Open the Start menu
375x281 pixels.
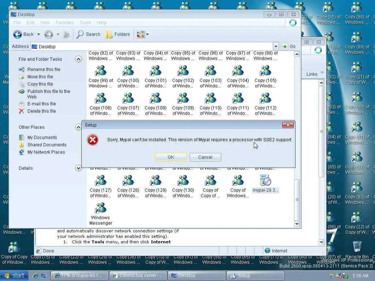tap(14, 276)
